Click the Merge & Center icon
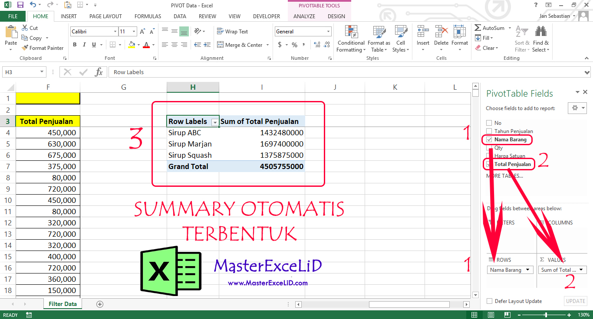 coord(221,45)
